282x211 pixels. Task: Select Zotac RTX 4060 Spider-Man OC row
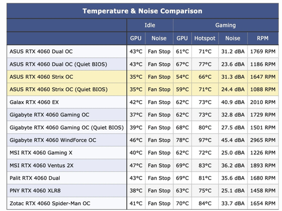click(143, 204)
